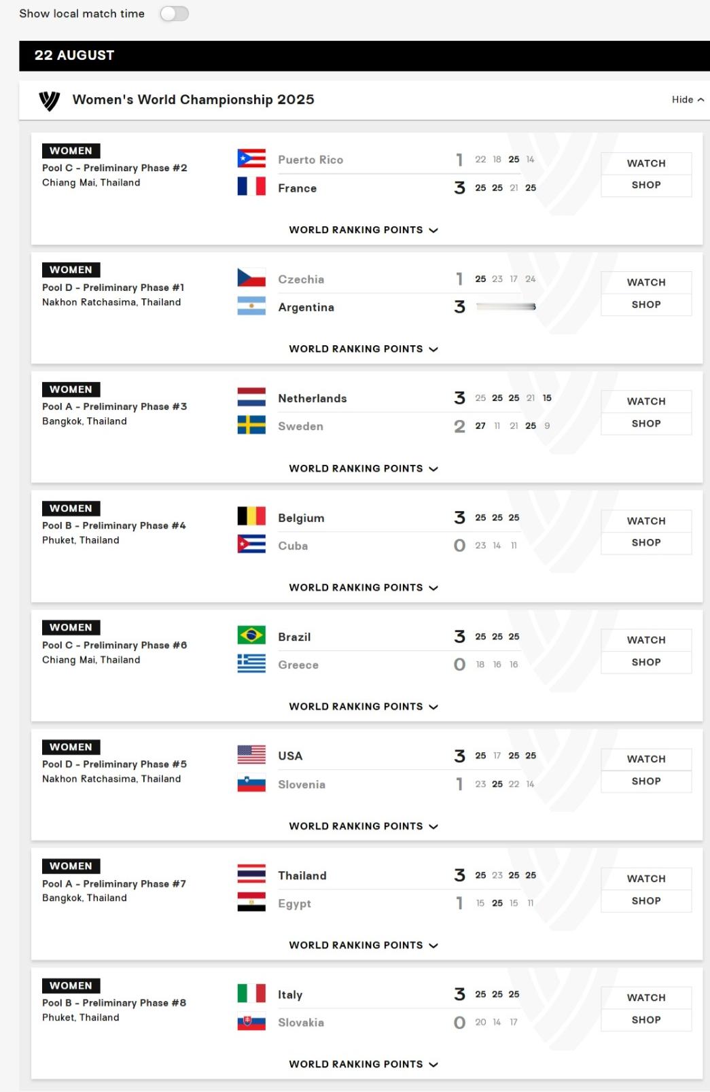Expand World Ranking Points for Puerto Rico vs France
710x1092 pixels.
pyautogui.click(x=363, y=230)
